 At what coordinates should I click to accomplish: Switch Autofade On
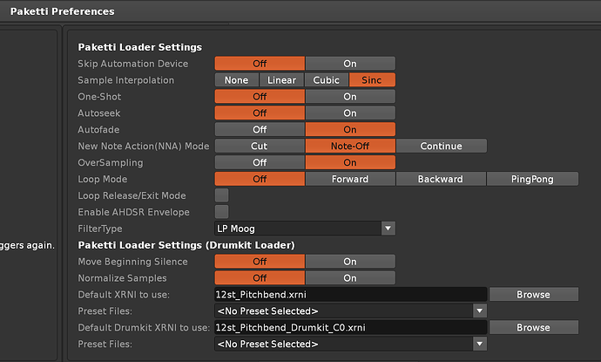[x=350, y=129]
